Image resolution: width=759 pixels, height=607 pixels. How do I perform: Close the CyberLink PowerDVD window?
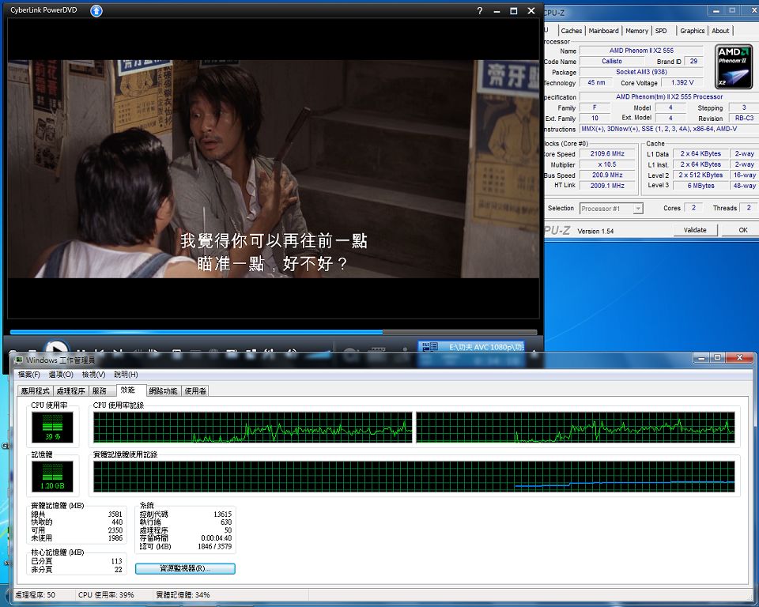[x=531, y=10]
